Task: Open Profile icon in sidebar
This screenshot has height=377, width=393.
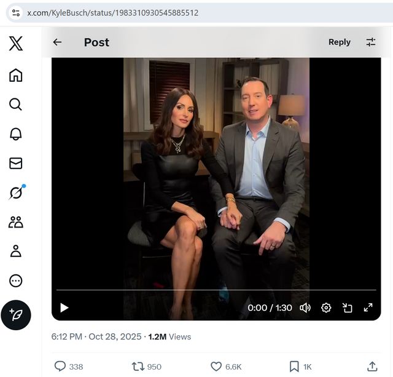Action: (16, 251)
